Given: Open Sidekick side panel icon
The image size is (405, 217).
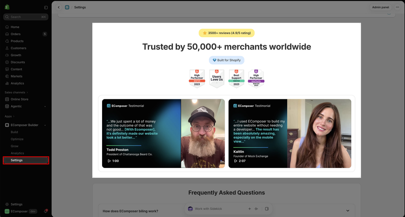Looking at the screenshot, I should 267,209.
